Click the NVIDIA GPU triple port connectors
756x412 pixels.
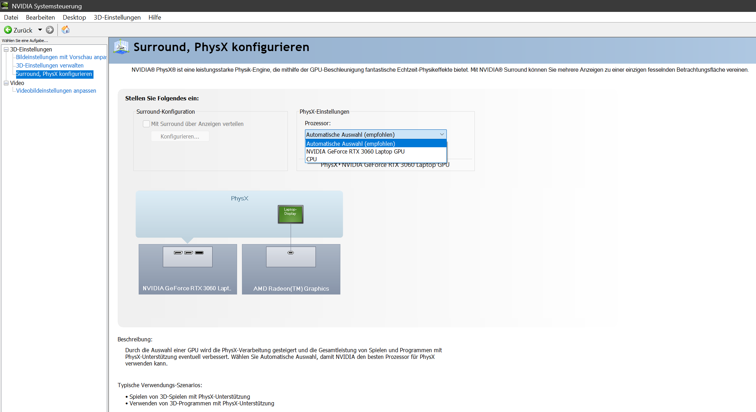(x=188, y=253)
